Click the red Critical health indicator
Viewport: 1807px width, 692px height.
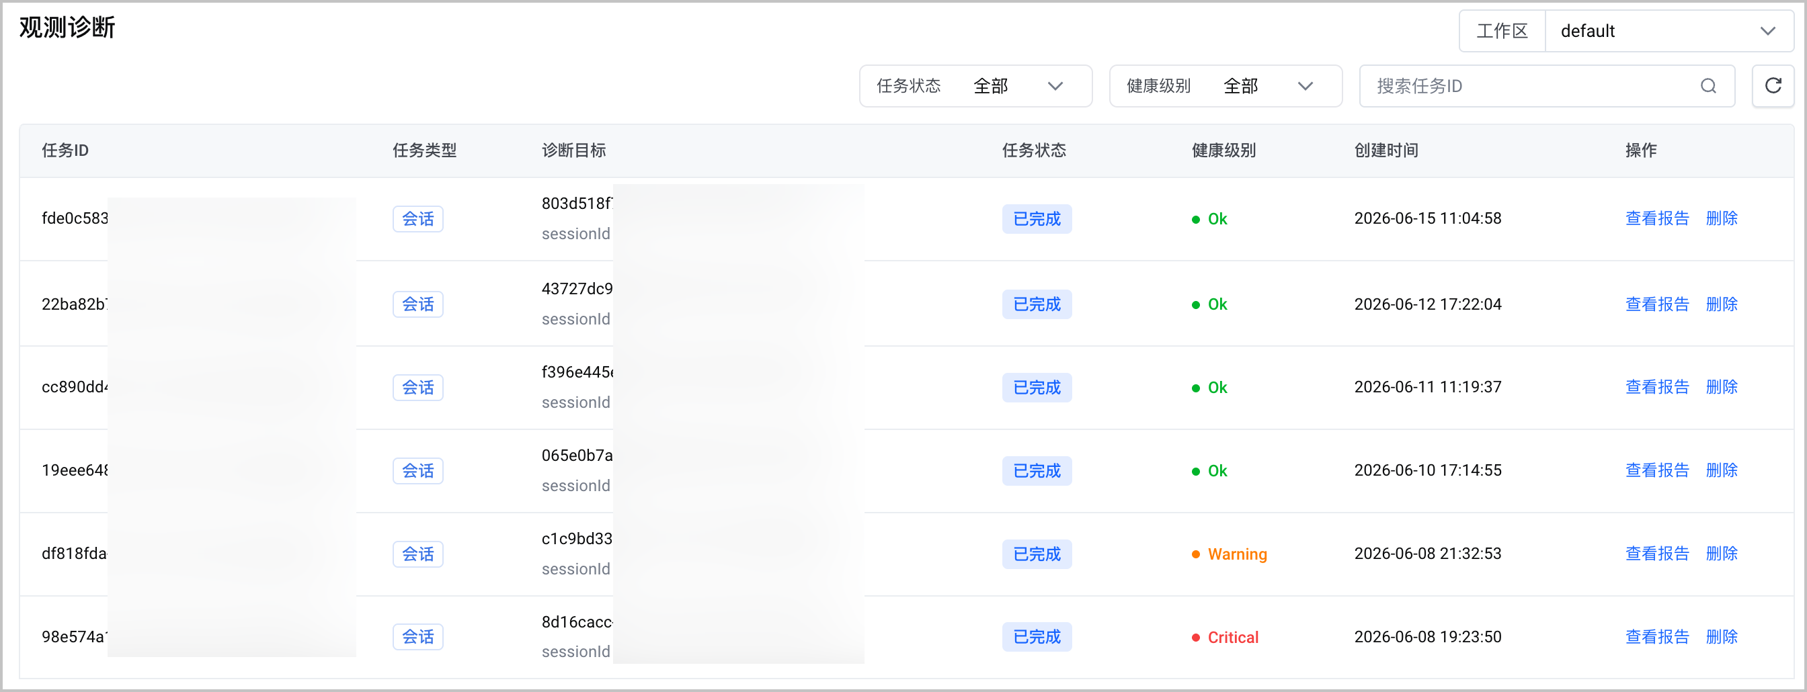pos(1225,638)
